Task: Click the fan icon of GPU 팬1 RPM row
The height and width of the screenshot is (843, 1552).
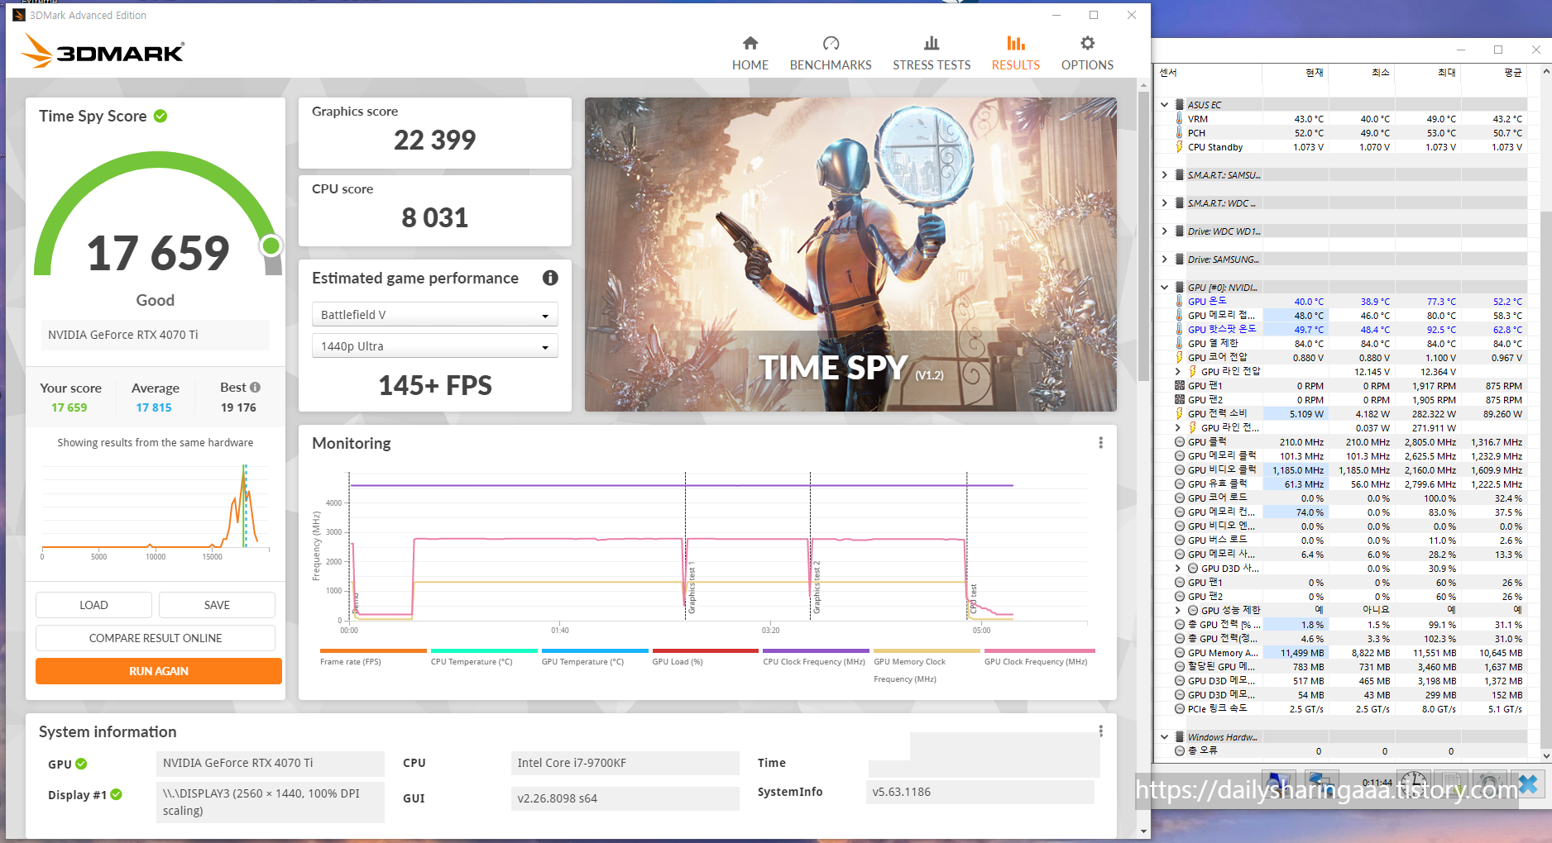Action: [1180, 386]
